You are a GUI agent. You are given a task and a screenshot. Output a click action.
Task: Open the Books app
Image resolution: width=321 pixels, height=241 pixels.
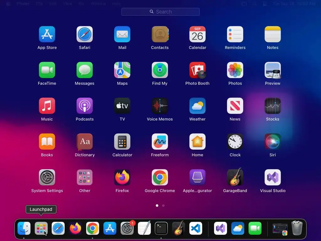point(47,142)
